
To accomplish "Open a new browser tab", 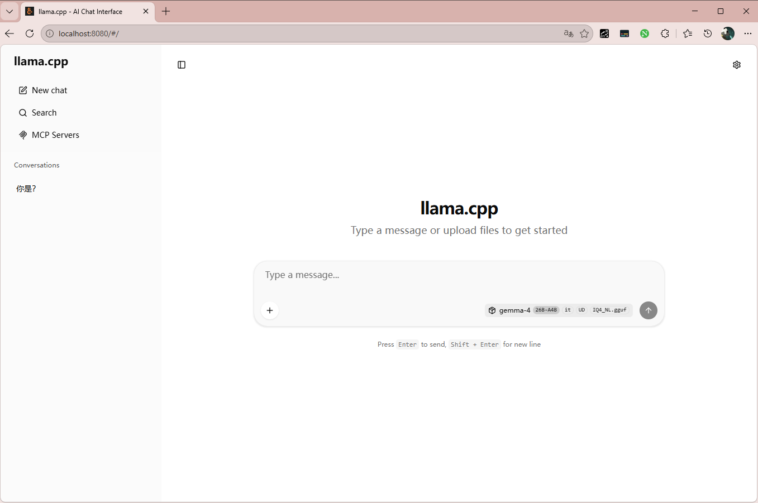I will [166, 11].
